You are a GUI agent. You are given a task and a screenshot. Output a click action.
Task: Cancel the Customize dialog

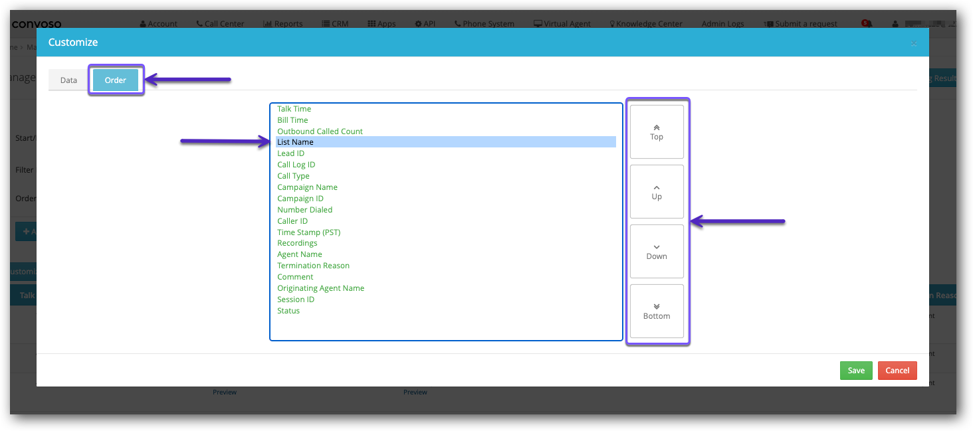pyautogui.click(x=897, y=371)
